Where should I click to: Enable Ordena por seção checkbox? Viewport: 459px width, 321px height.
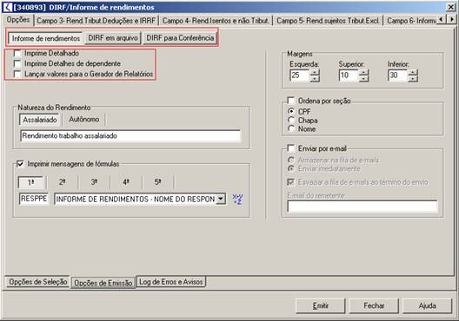(x=291, y=101)
